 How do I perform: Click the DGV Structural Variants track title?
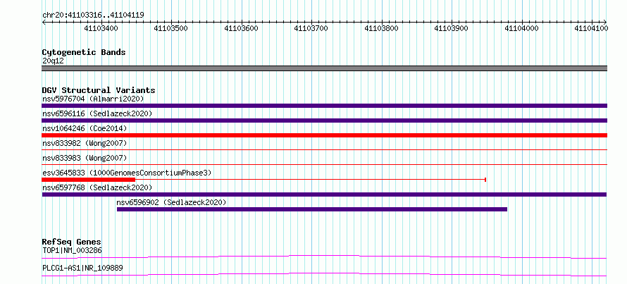pyautogui.click(x=99, y=90)
